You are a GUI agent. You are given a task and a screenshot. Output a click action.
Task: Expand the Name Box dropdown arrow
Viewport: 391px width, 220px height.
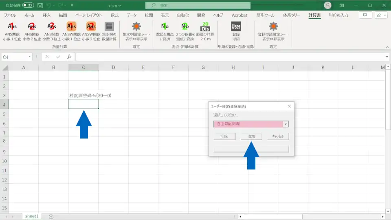coord(30,57)
